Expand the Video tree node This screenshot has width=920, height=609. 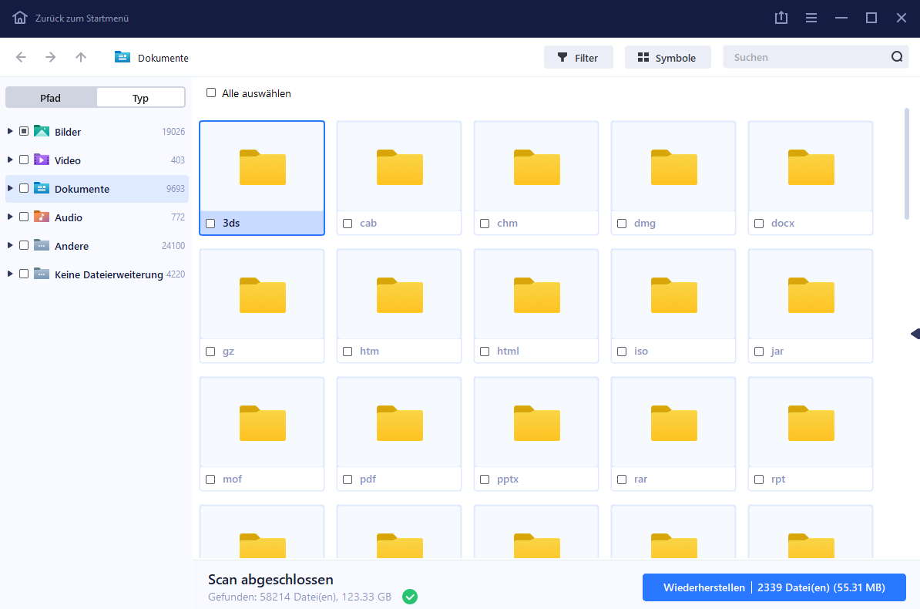coord(10,160)
